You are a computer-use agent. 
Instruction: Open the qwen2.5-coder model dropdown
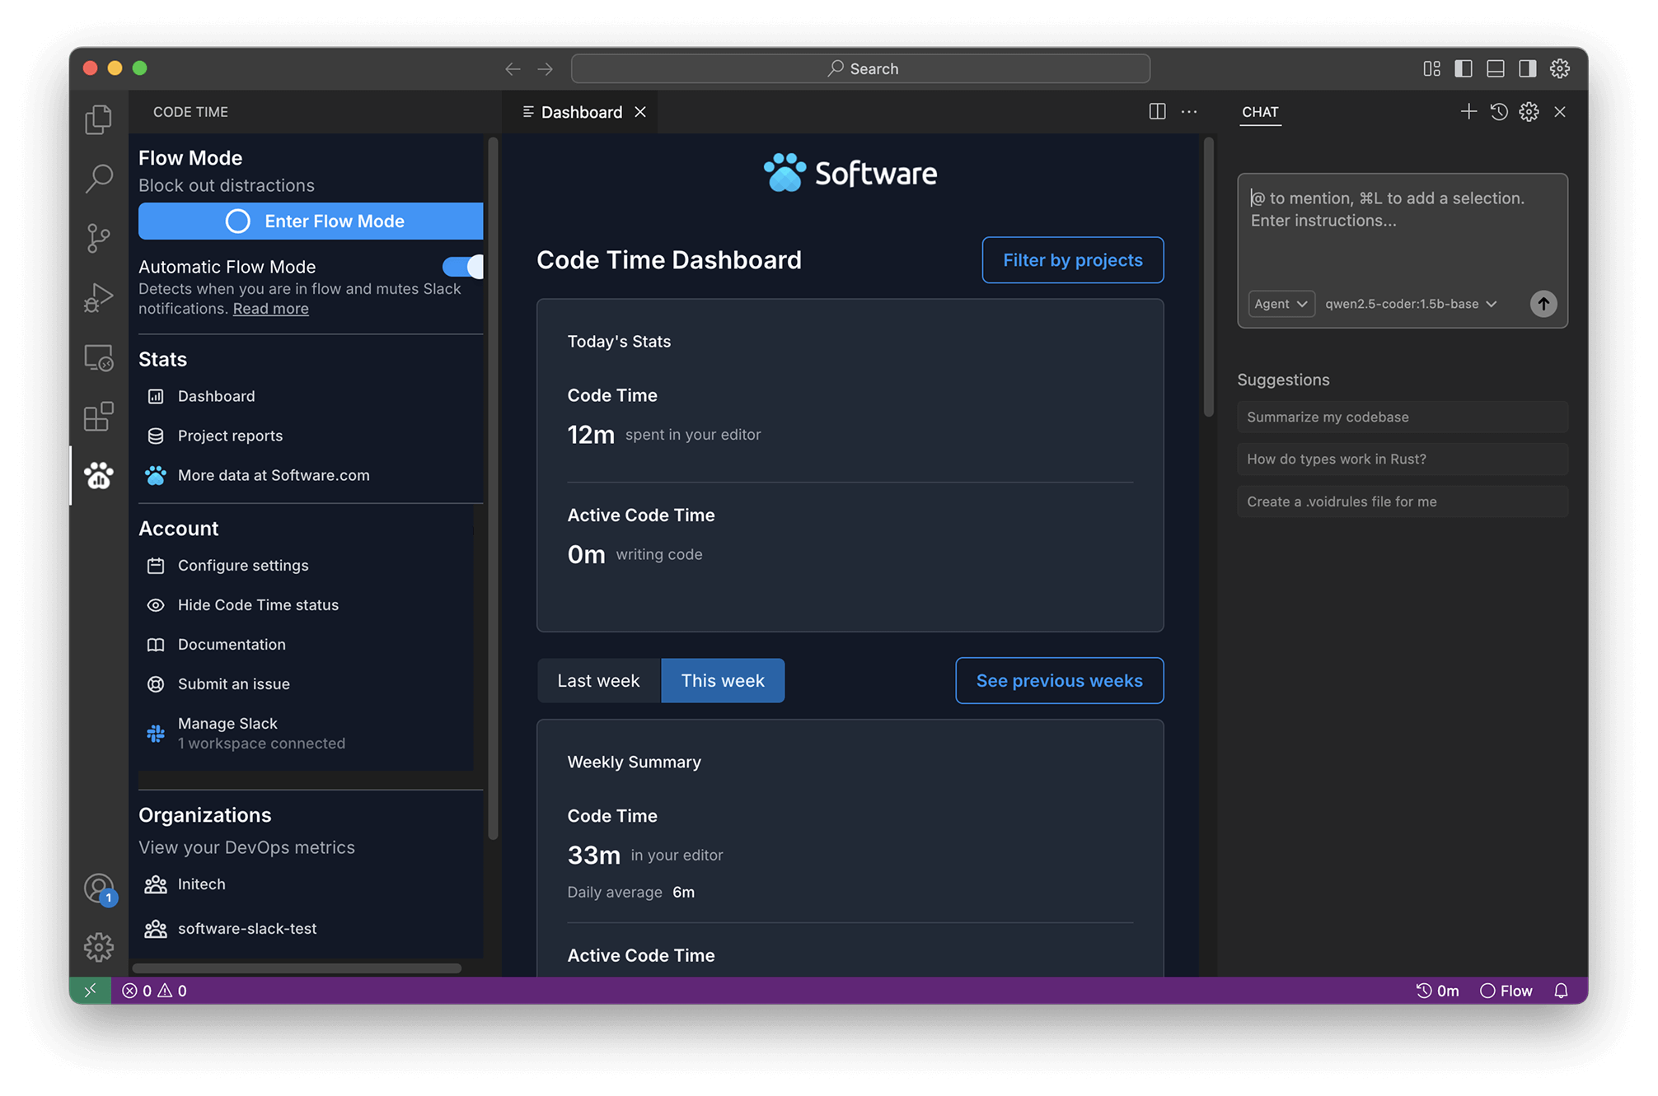pyautogui.click(x=1410, y=304)
